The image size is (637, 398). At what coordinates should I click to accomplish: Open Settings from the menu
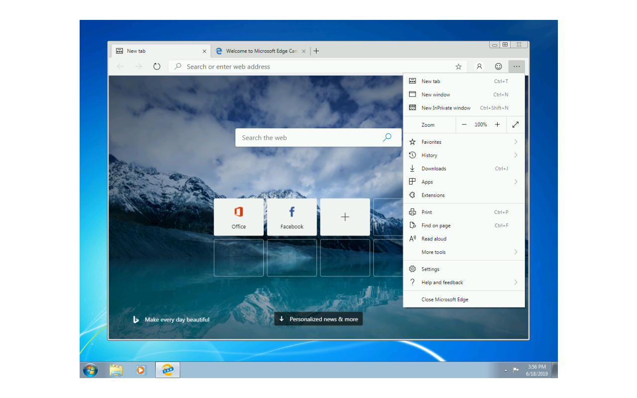[464, 269]
